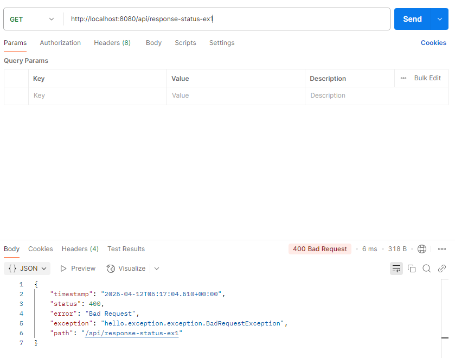Open the response Cookies tab
Image resolution: width=455 pixels, height=358 pixels.
click(x=41, y=249)
